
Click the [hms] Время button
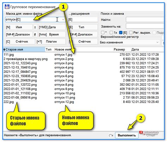coord(52,34)
